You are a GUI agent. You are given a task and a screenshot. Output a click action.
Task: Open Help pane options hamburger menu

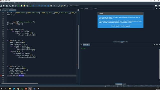[159, 8]
